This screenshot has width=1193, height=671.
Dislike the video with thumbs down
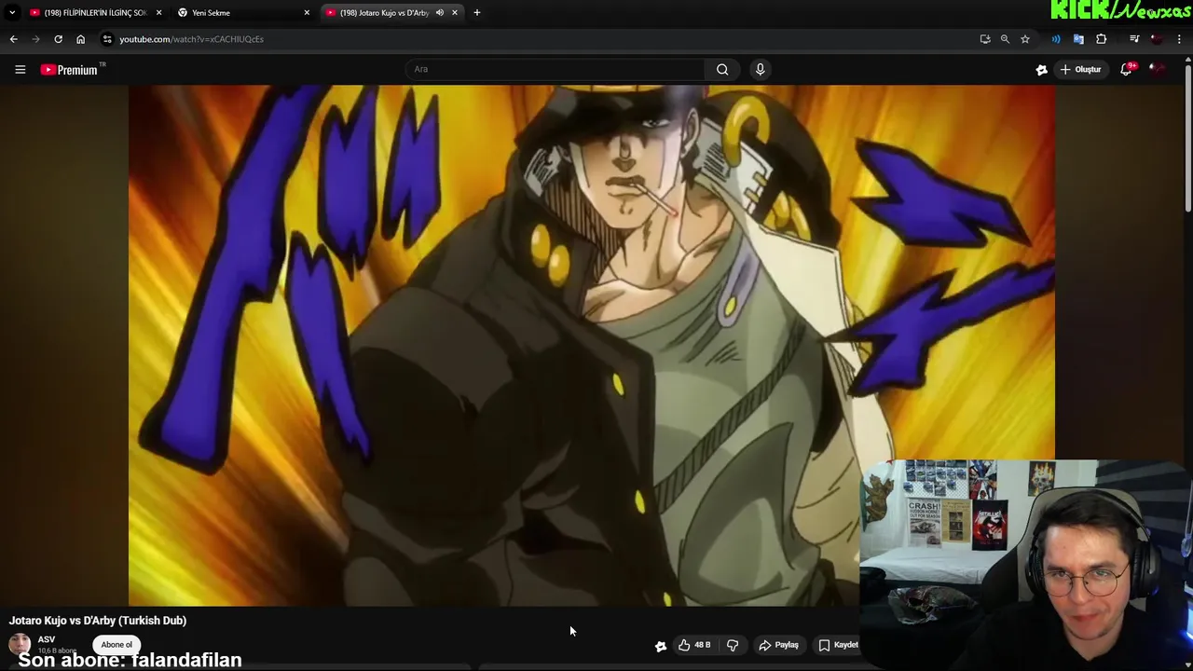click(x=733, y=645)
